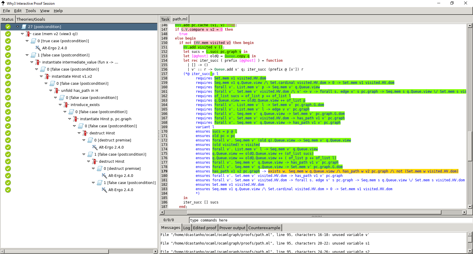
Task: Click goal icon of second 0 [destruct premise]
Action: pyautogui.click(x=100, y=168)
